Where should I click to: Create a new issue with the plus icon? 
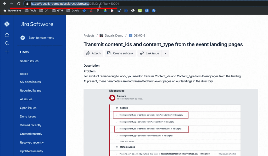[7, 52]
